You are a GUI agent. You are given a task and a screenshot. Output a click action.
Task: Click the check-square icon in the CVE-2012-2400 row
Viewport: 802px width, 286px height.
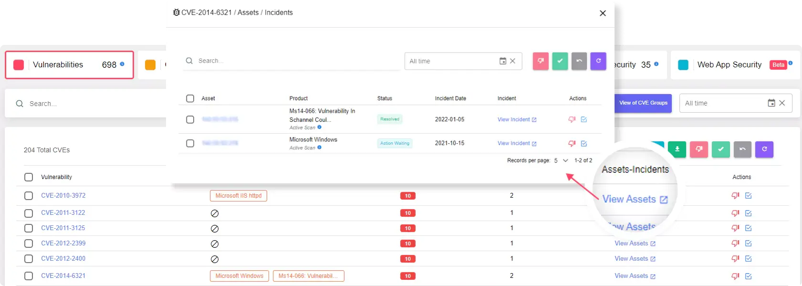click(749, 259)
